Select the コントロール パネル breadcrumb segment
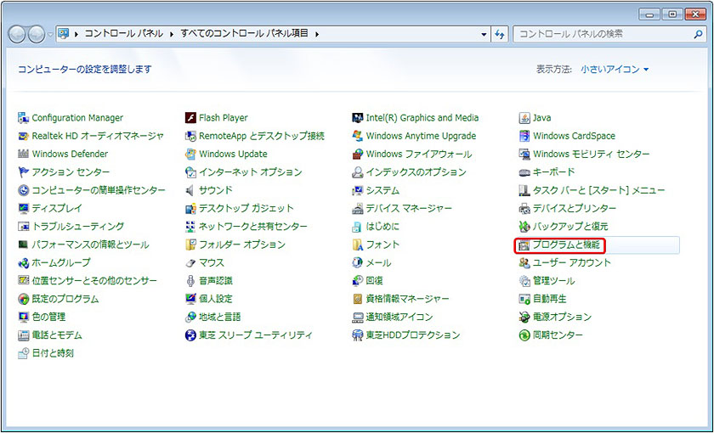Screen dimensions: 714x433 (123, 34)
